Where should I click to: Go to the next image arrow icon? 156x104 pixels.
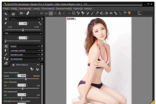[x=69, y=13]
